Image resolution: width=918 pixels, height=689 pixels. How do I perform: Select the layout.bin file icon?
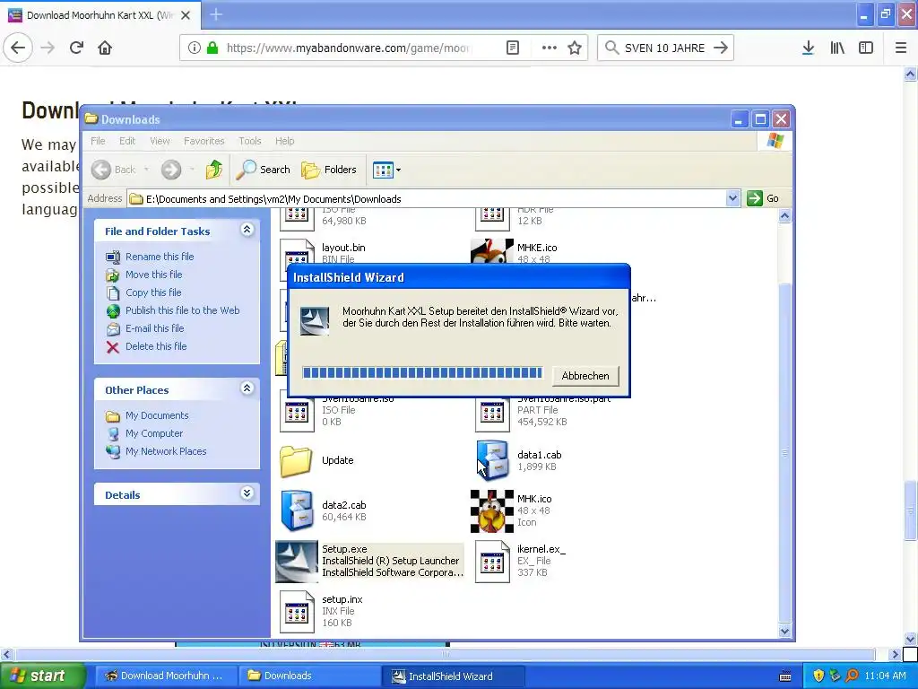[297, 252]
